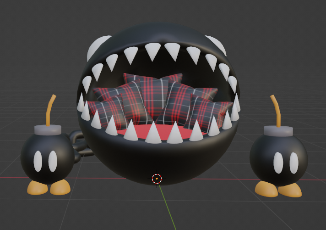The width and height of the screenshot is (326, 230).
Task: Select the gray cap on right Bob-omb
Action: point(278,131)
